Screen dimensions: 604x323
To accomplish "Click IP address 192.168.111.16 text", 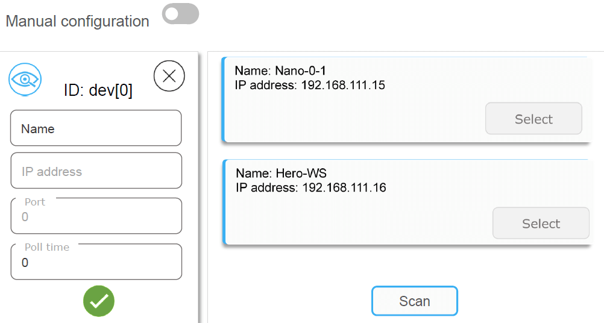I will pos(311,187).
